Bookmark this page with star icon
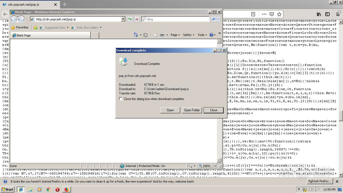This screenshot has width=343, height=193. tap(279, 14)
